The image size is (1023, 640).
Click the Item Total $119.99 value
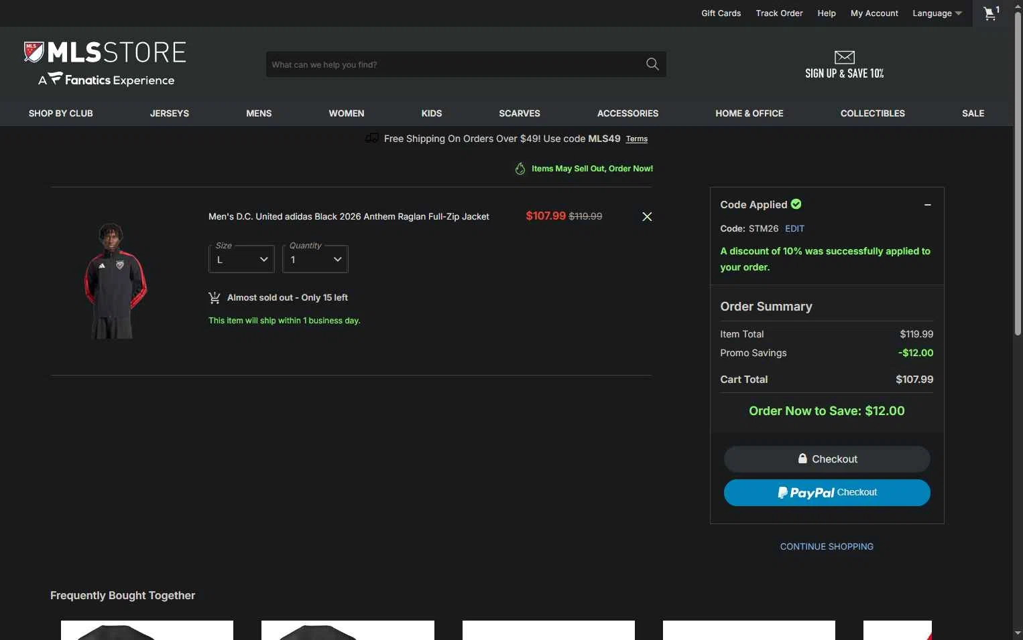click(916, 334)
